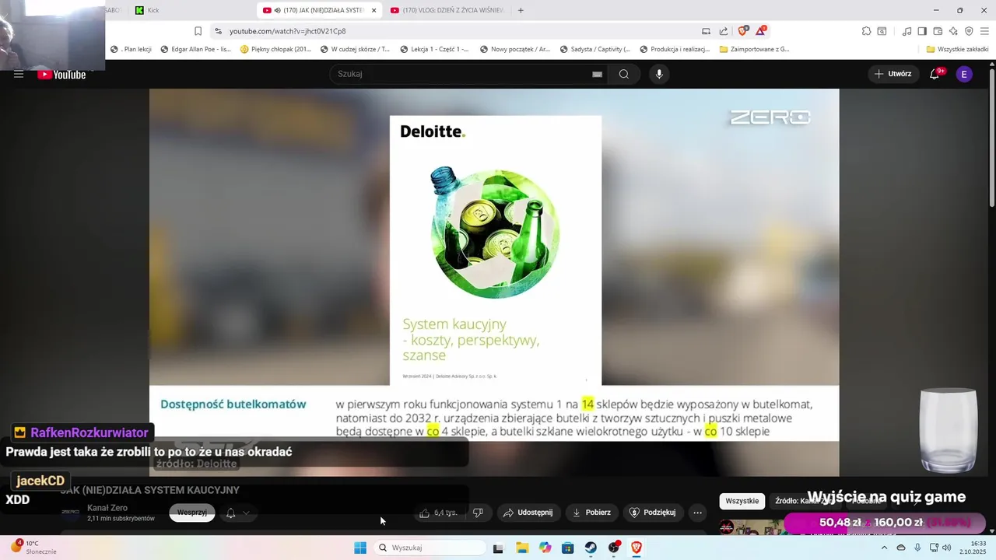Screen dimensions: 996x560
Task: Show hidden system tray icons chevron
Action: pyautogui.click(x=884, y=548)
